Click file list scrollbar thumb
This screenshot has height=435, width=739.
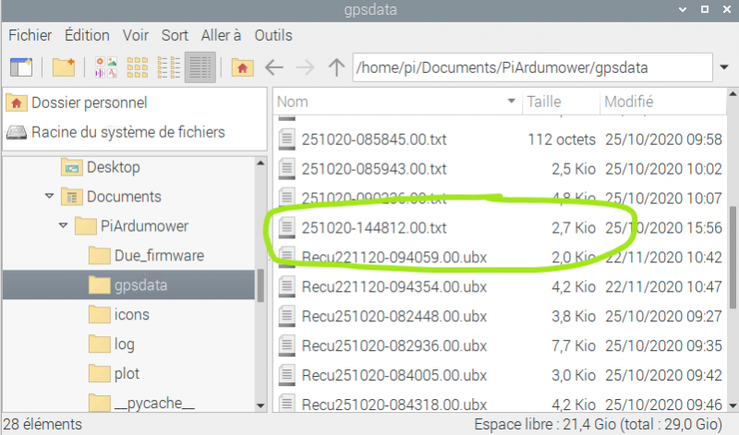[x=733, y=258]
